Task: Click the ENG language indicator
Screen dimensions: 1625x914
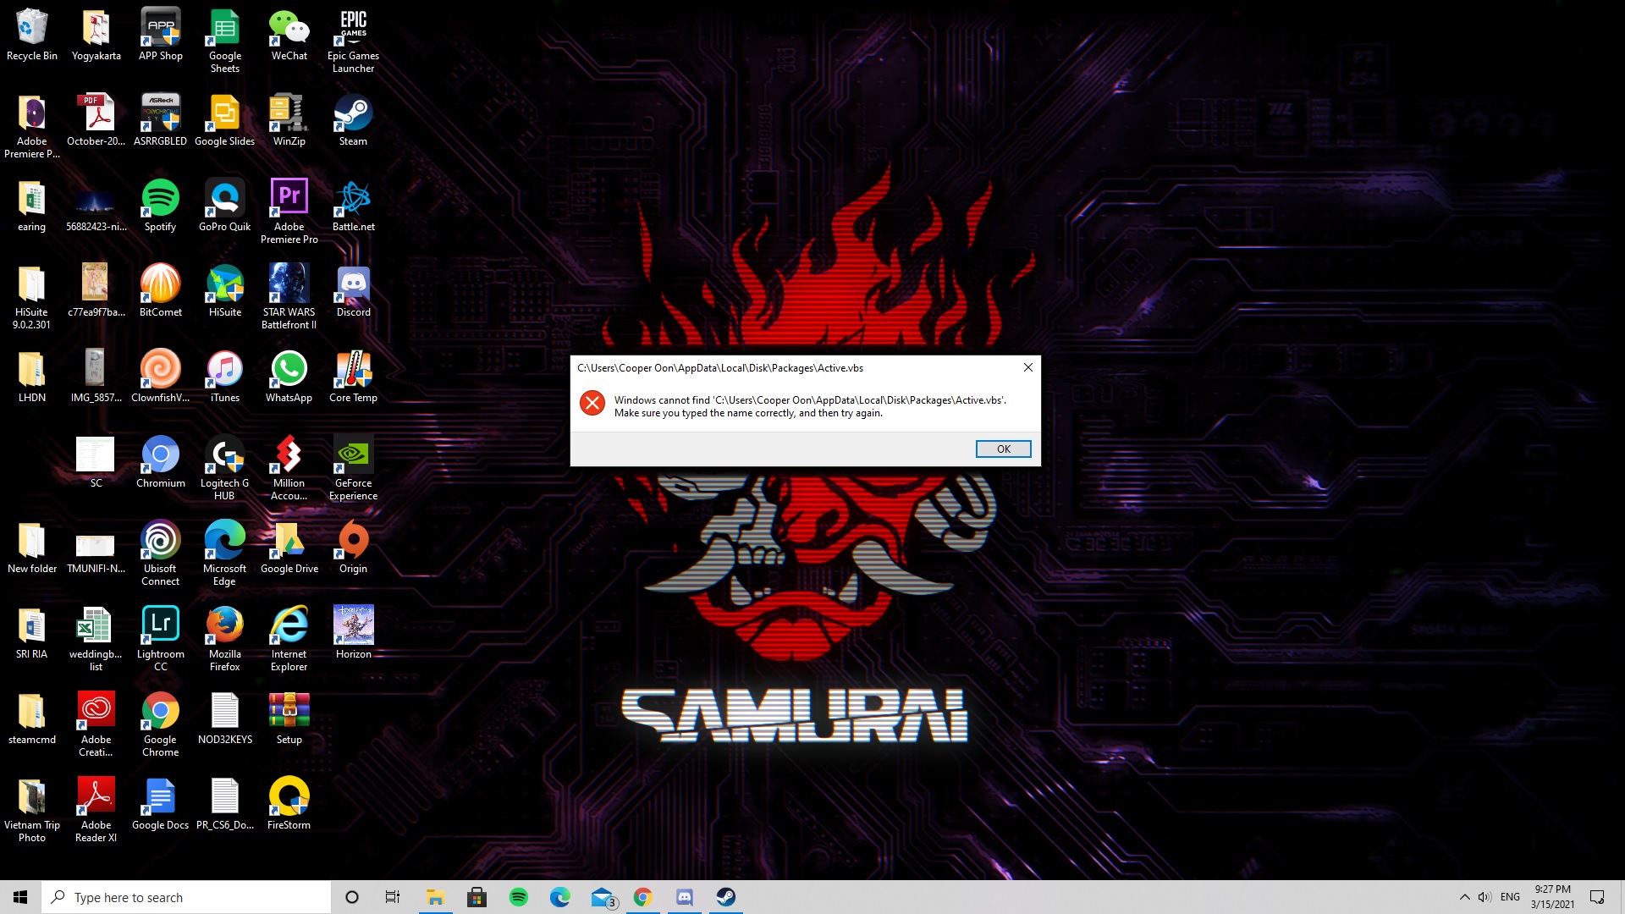Action: (1510, 897)
